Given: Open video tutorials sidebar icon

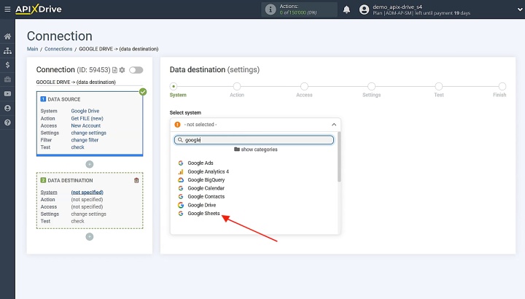Looking at the screenshot, I should coord(7,94).
